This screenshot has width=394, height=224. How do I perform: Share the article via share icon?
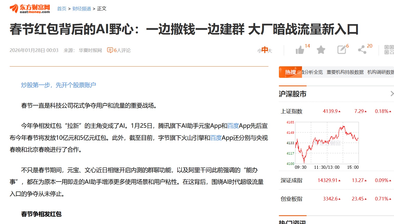click(362, 50)
